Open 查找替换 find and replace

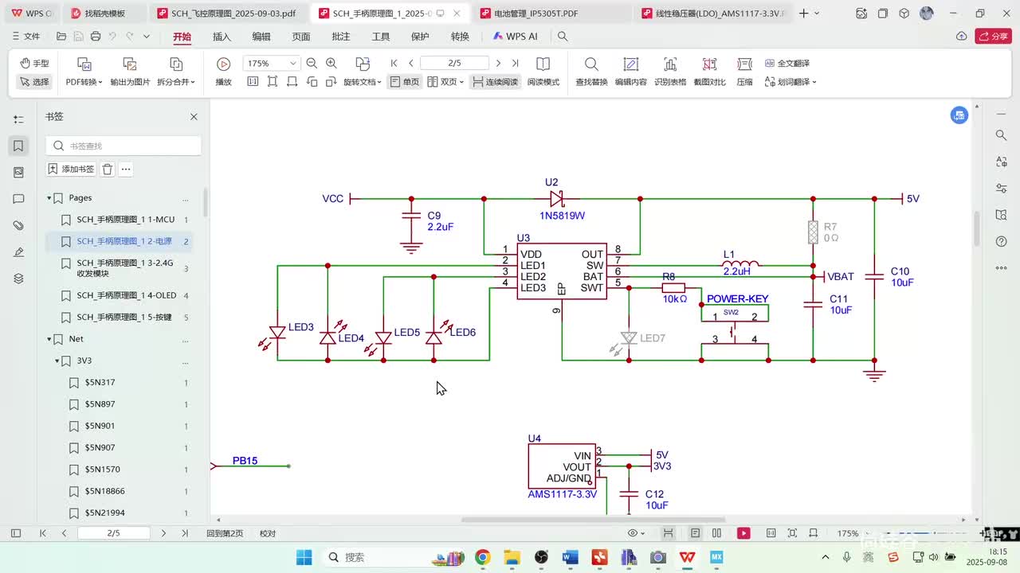591,70
